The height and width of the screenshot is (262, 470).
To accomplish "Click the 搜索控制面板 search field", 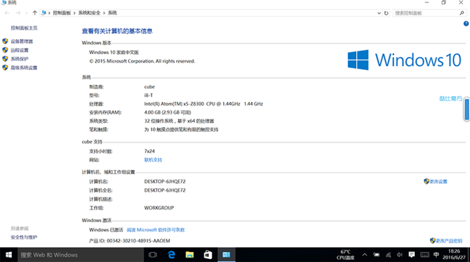I will click(x=423, y=13).
